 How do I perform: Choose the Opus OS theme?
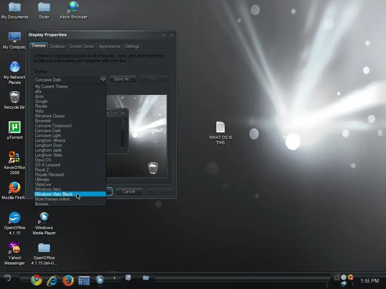[x=70, y=160]
